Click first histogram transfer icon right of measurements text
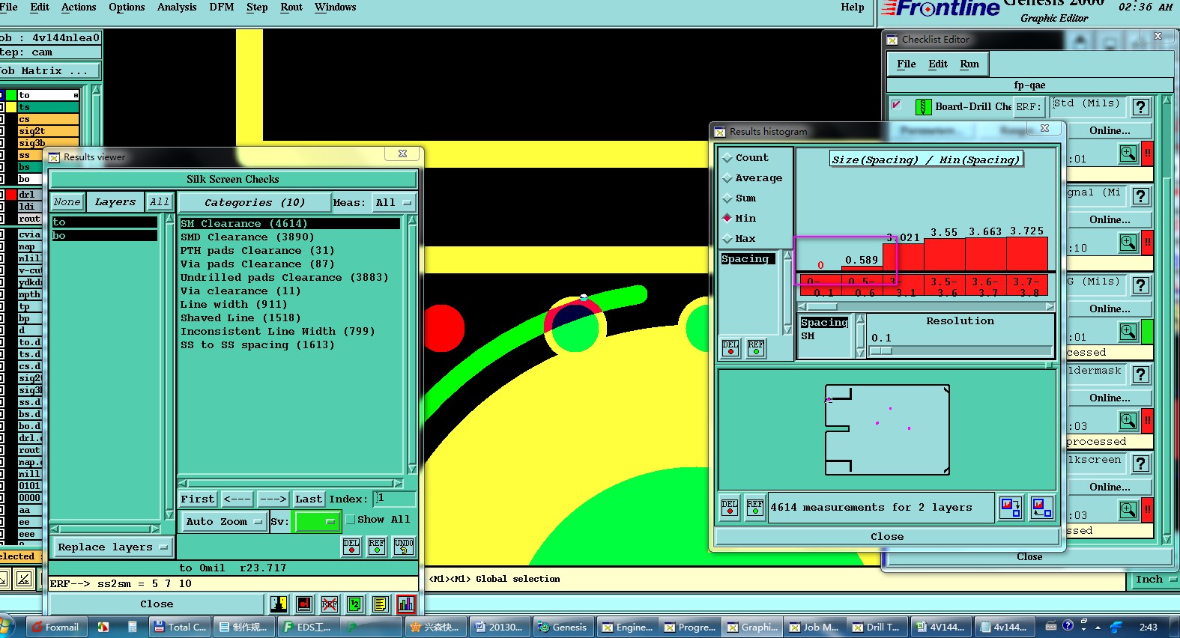This screenshot has width=1180, height=638. (x=1011, y=508)
